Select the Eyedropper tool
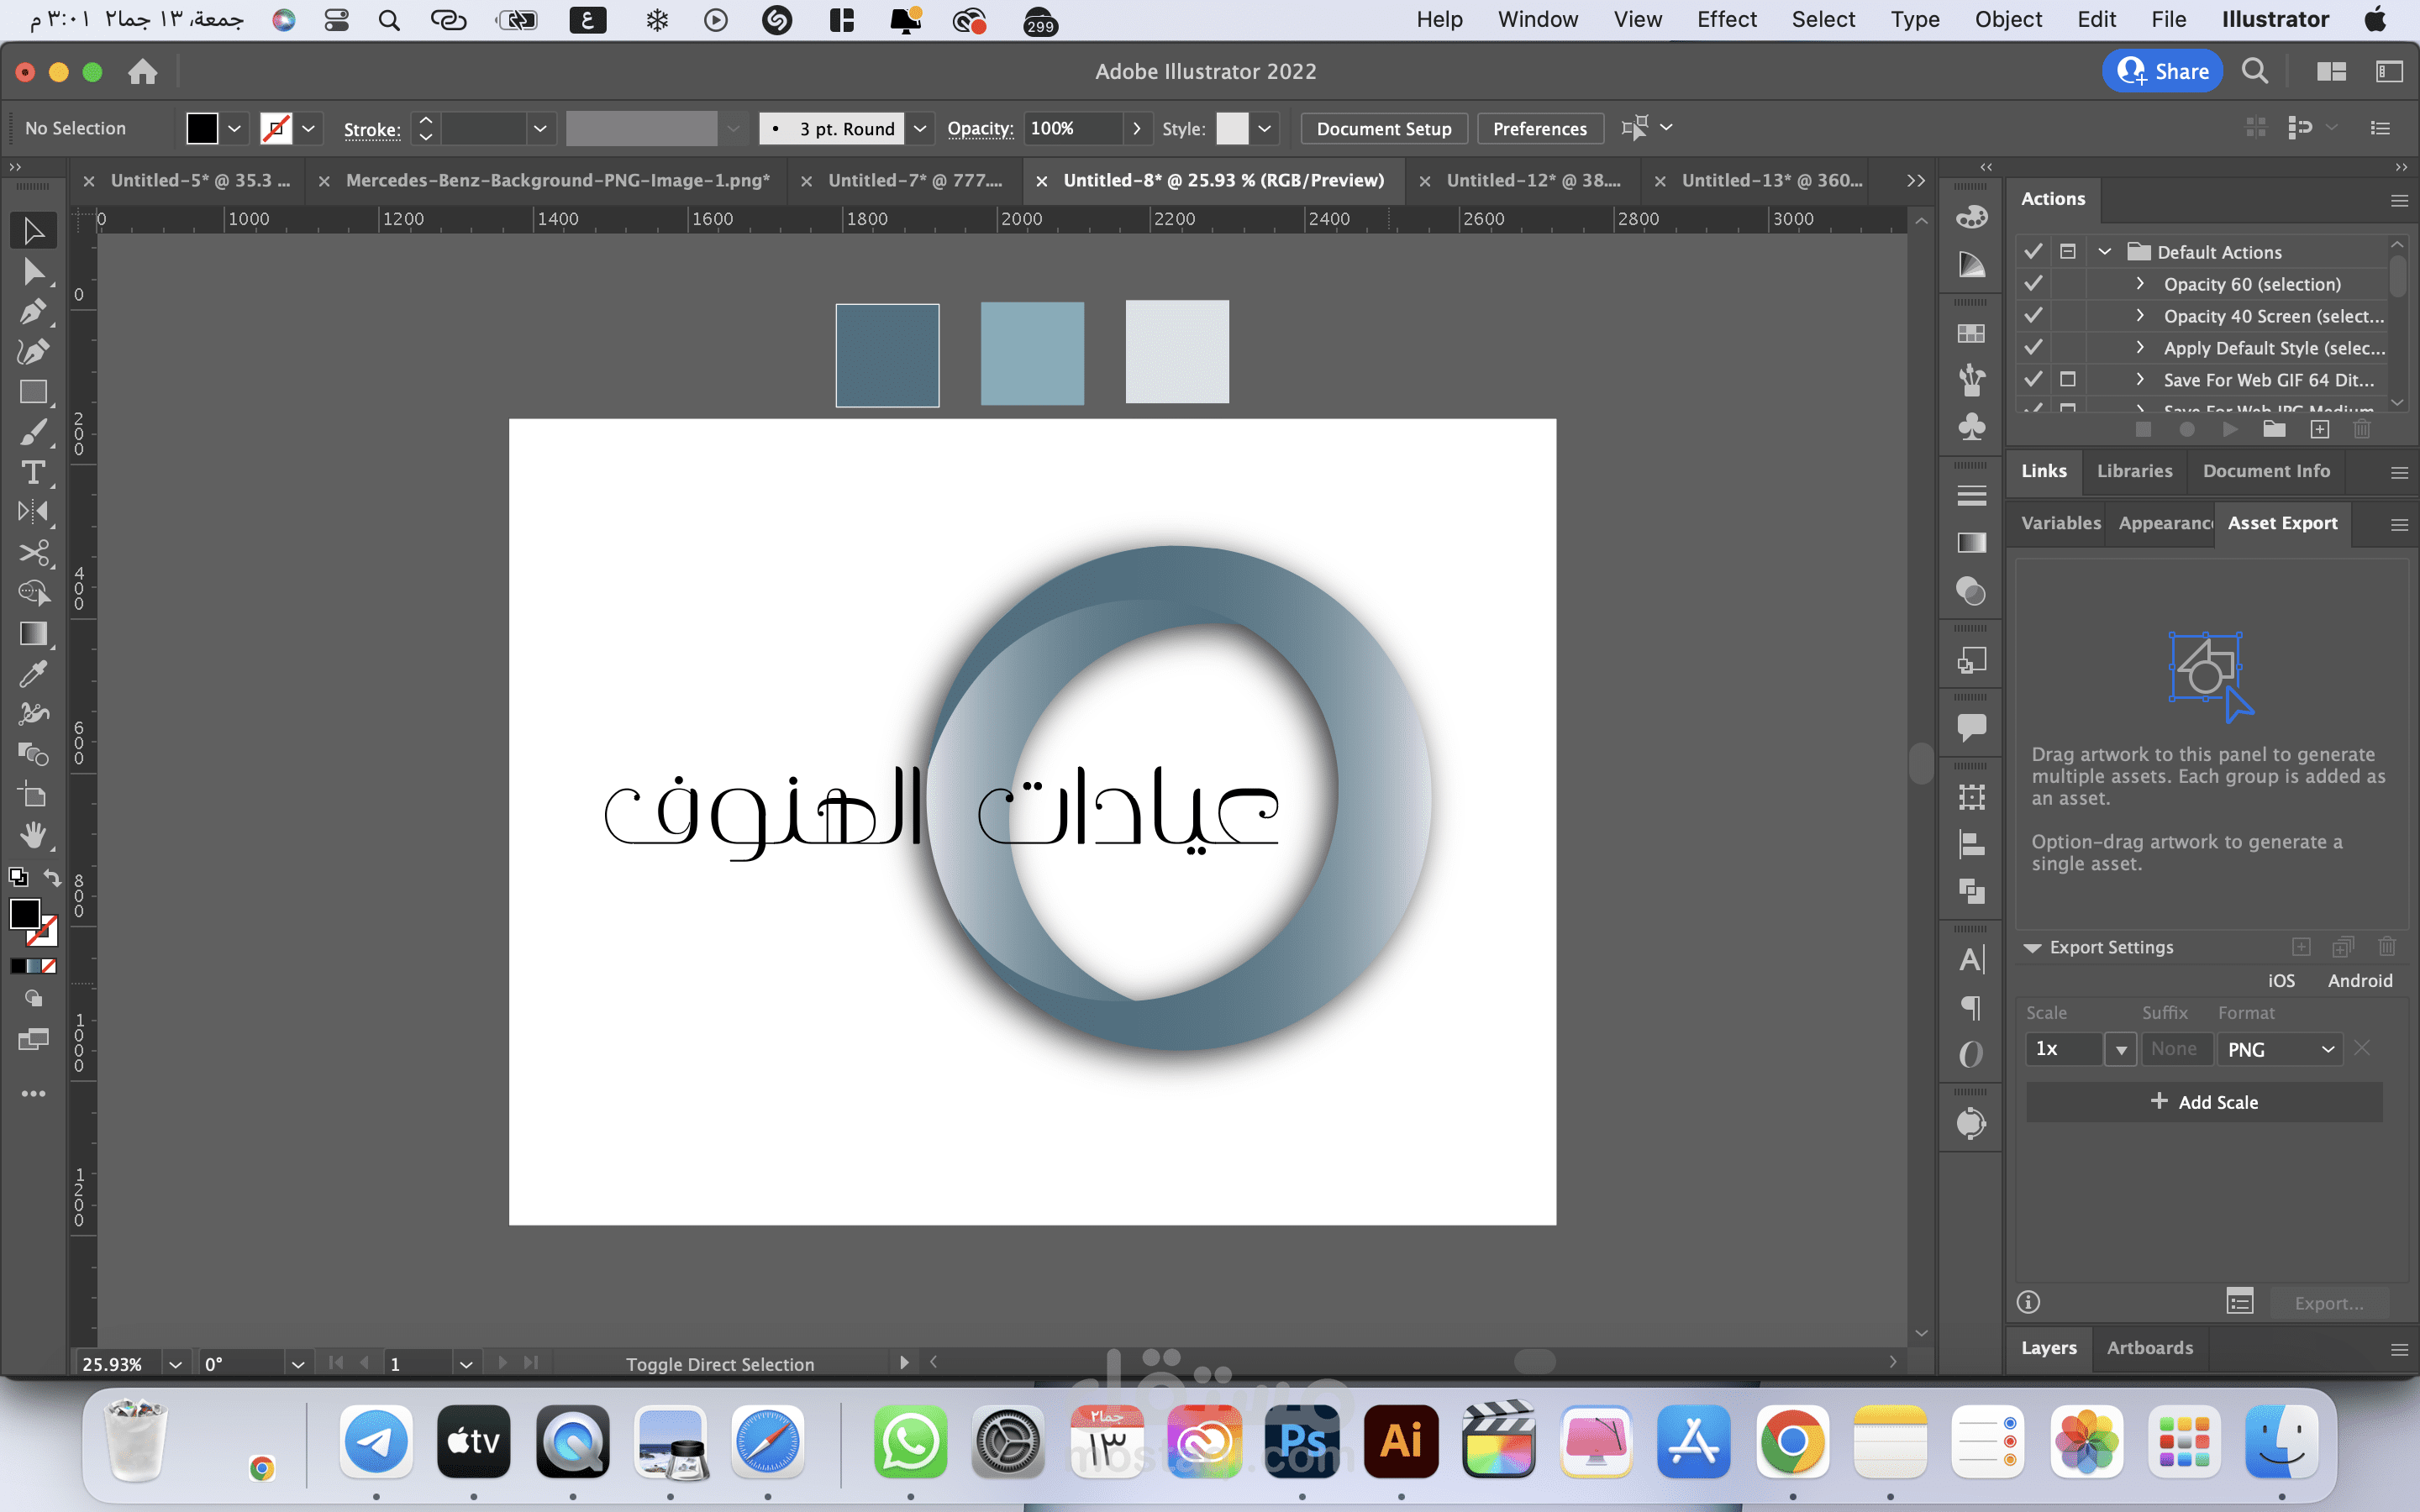 (33, 674)
